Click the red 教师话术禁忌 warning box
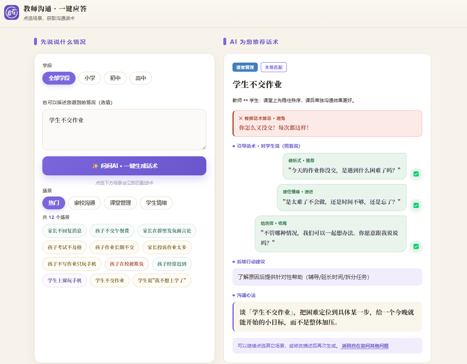 328,124
